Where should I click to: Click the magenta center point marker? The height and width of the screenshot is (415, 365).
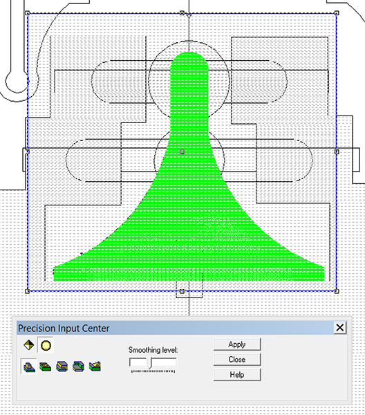coord(182,151)
